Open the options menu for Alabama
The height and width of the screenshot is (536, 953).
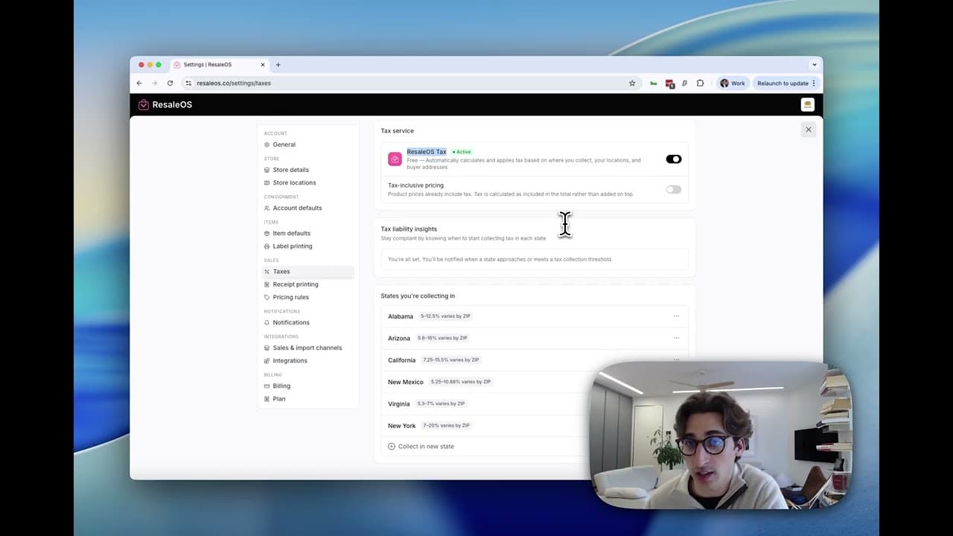(676, 316)
